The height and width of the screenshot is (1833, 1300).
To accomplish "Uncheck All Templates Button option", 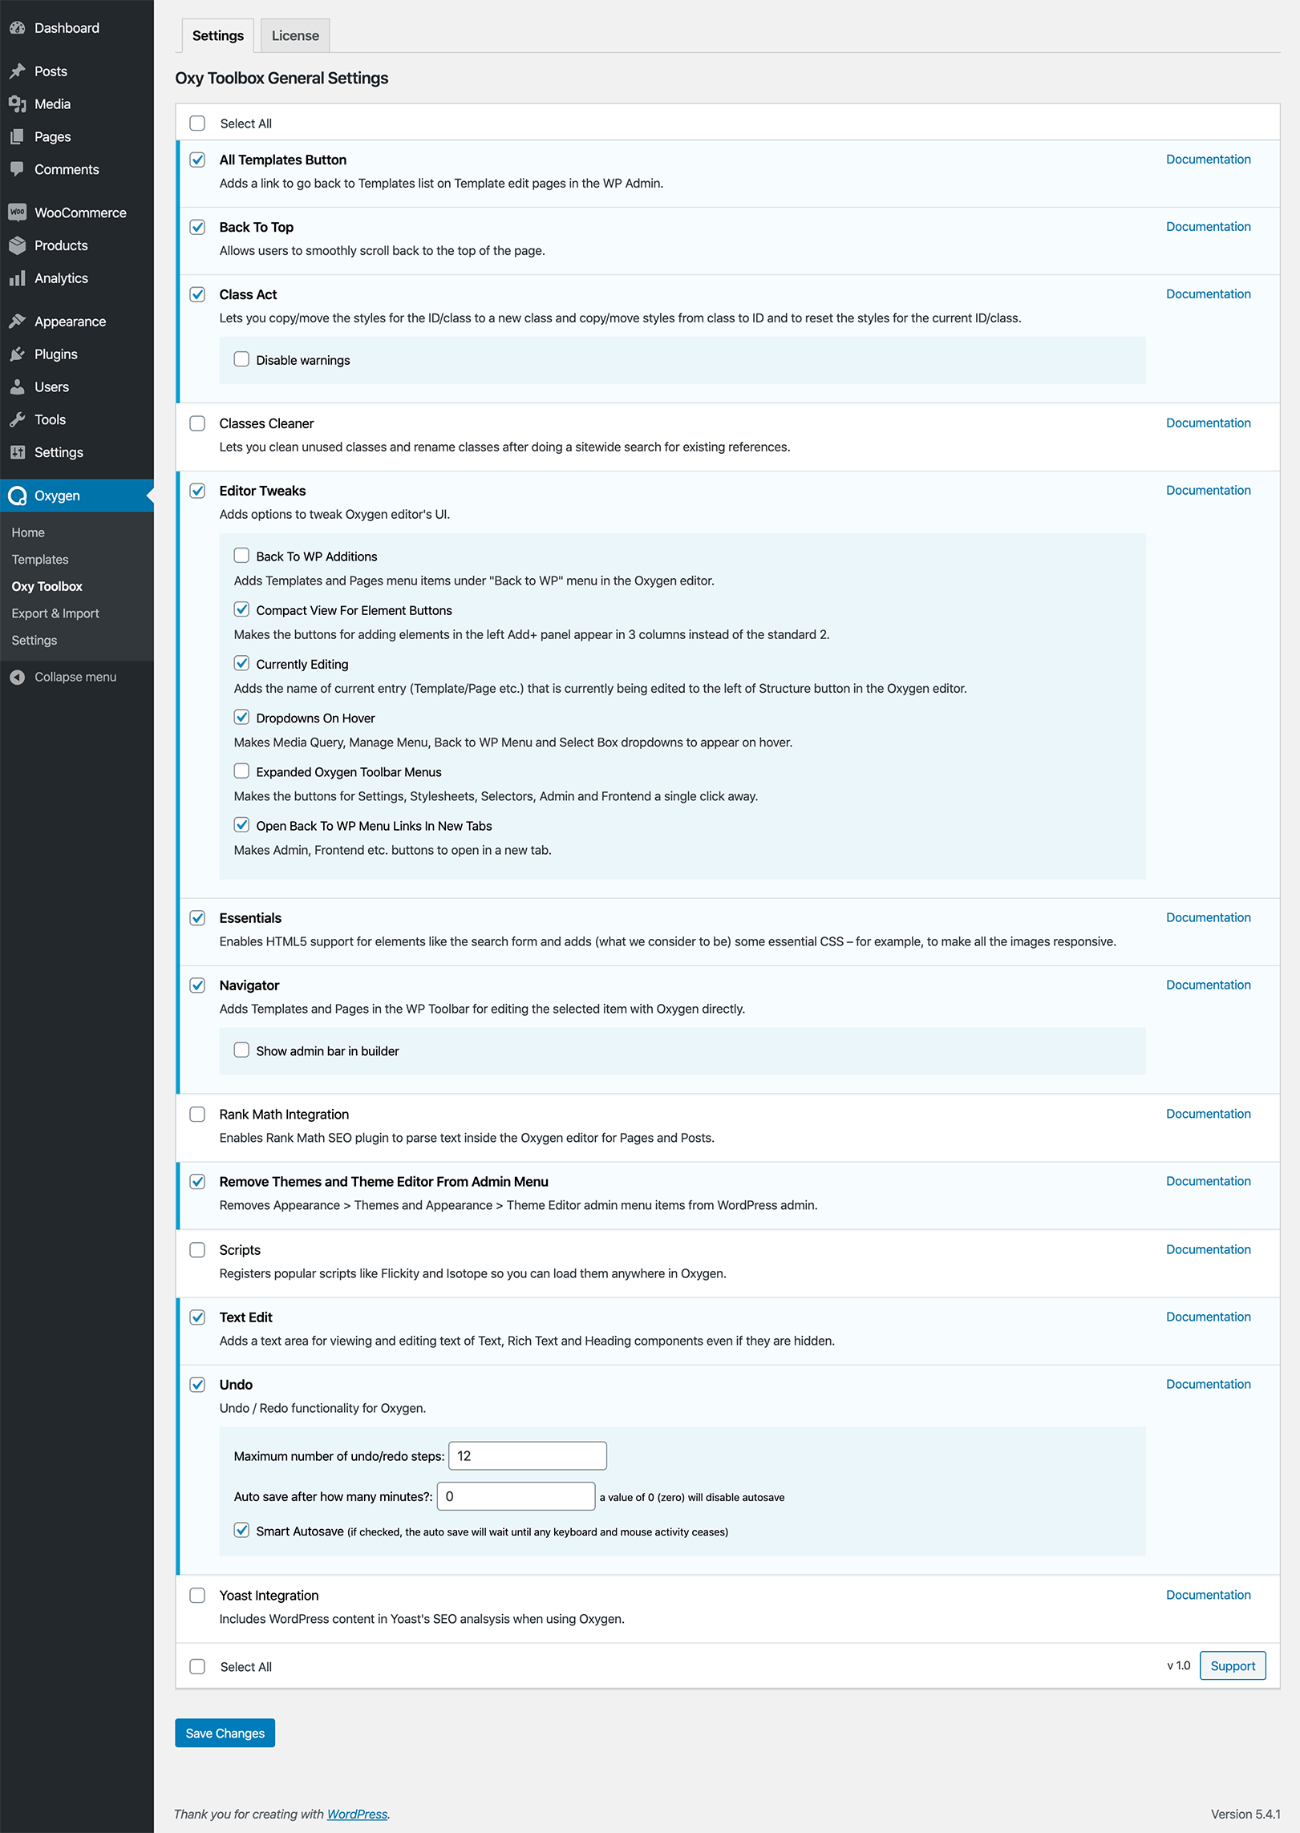I will point(197,160).
